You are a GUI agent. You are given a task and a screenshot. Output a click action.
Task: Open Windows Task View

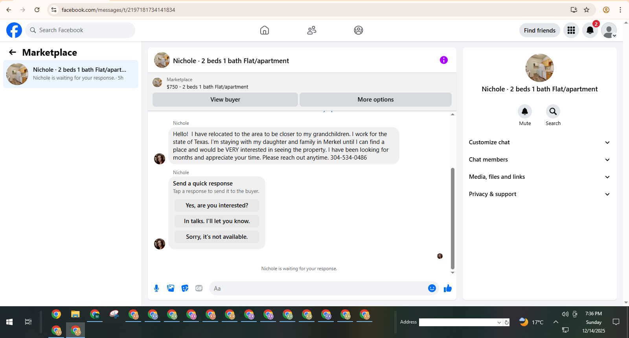[28, 322]
